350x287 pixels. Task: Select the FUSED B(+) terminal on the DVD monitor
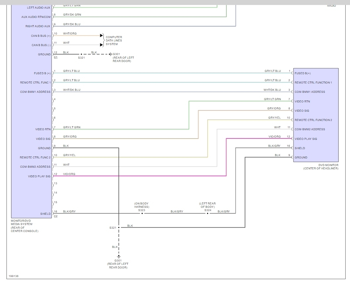tap(302, 73)
